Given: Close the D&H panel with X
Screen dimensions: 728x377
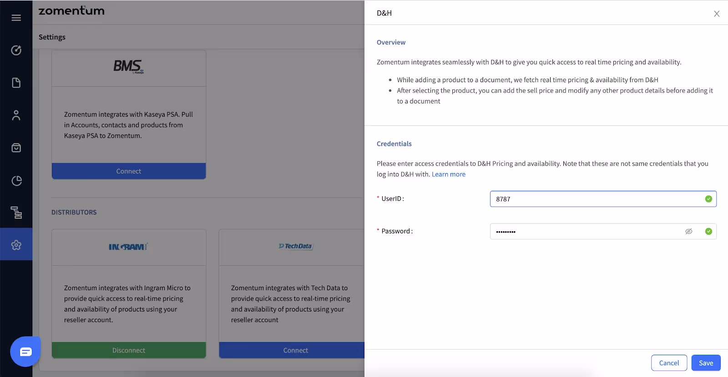Looking at the screenshot, I should click(x=717, y=14).
